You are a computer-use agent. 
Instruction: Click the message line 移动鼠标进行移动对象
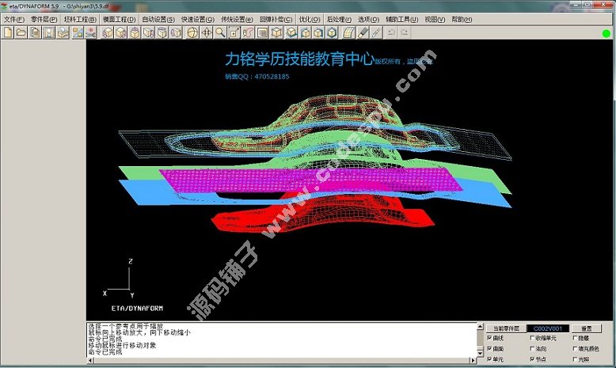[122, 345]
